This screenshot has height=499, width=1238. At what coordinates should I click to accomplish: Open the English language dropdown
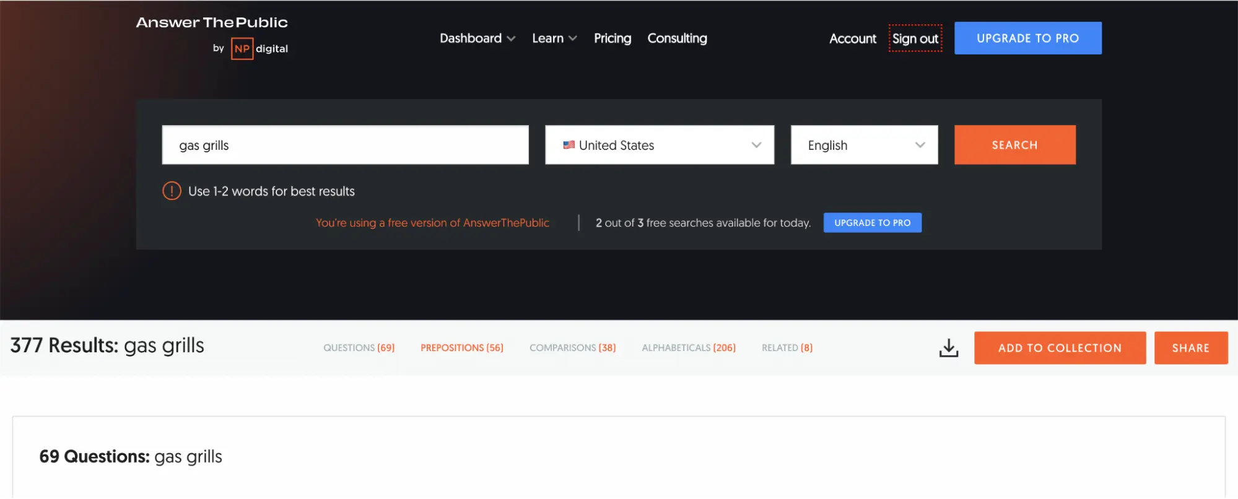[x=864, y=145]
